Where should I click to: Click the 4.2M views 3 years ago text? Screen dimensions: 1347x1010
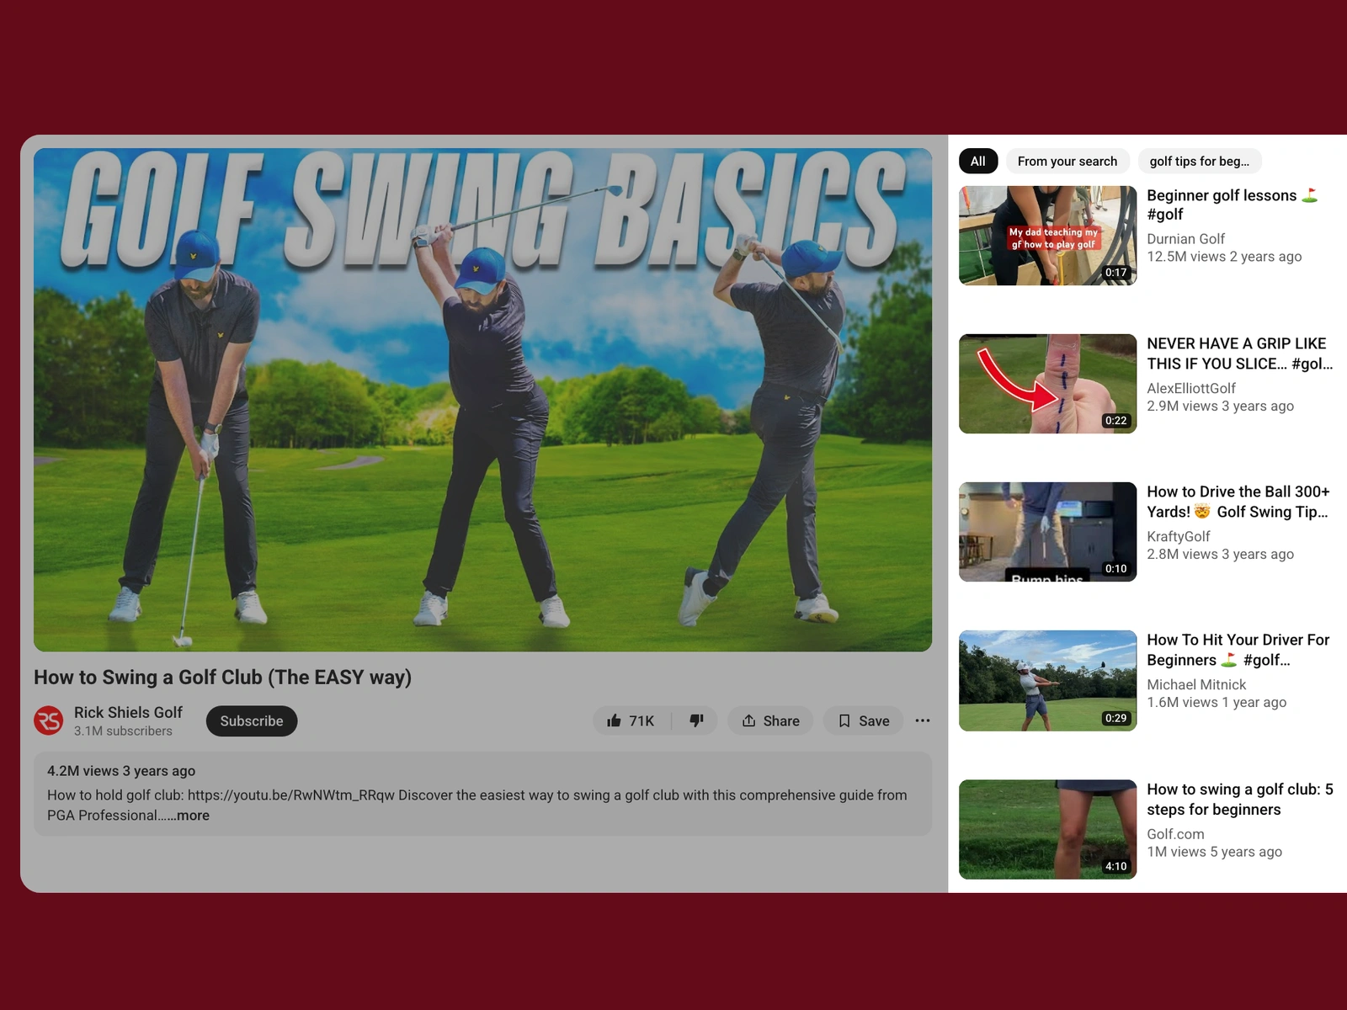121,771
